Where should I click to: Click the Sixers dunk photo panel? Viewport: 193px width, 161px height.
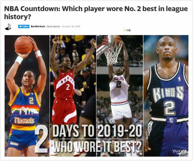[x=120, y=96]
